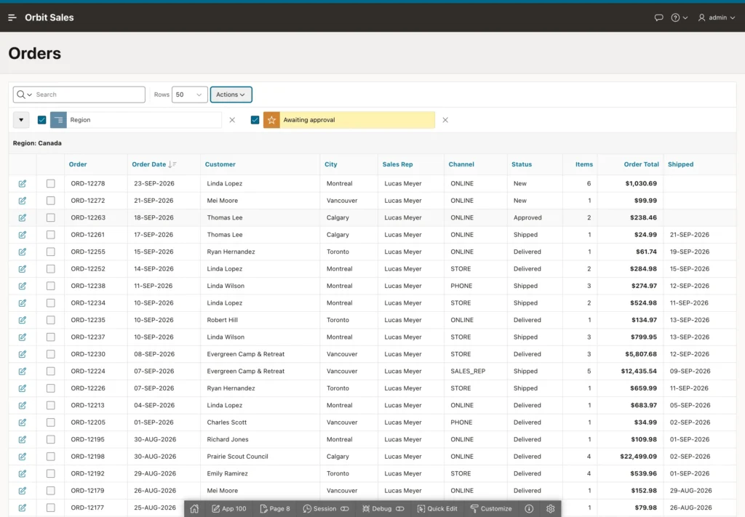Select the checkbox for ORD-12272
The image size is (745, 517).
pyautogui.click(x=51, y=201)
